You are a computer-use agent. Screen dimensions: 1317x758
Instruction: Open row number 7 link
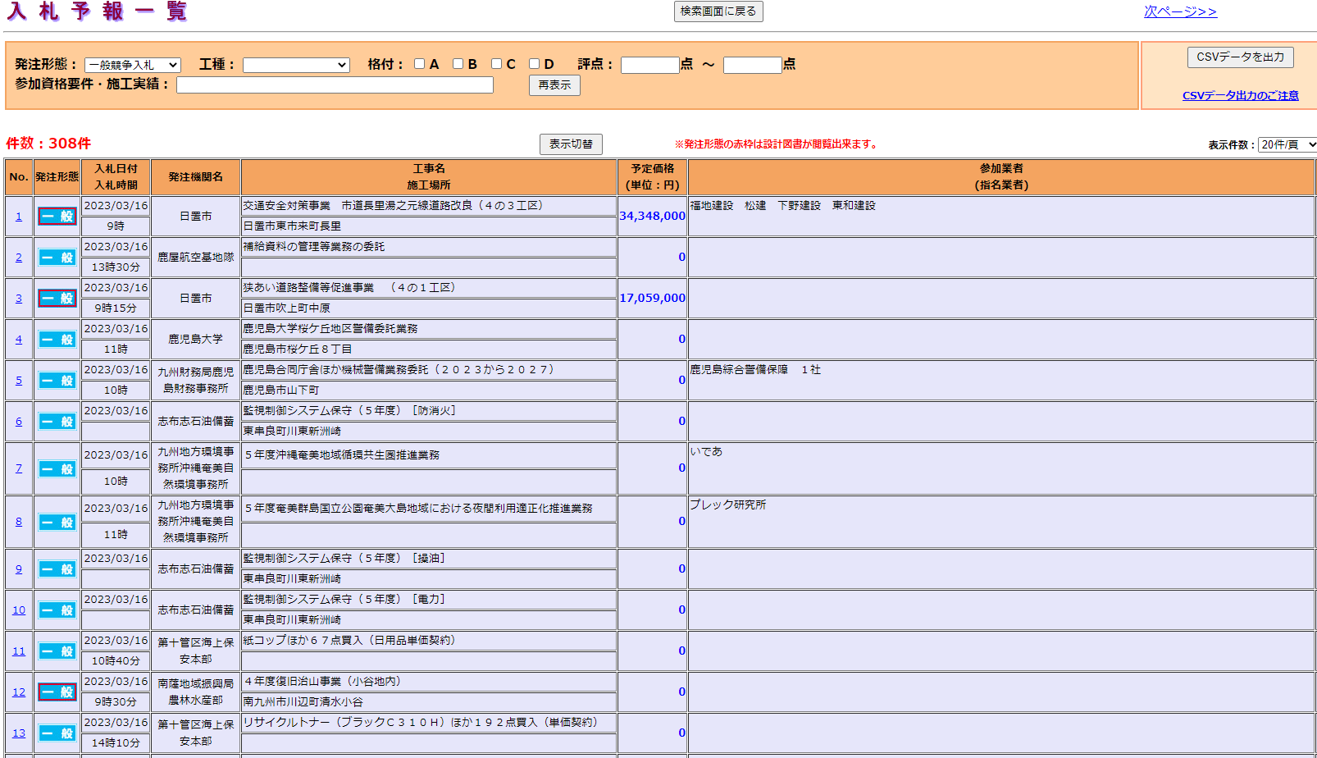19,468
